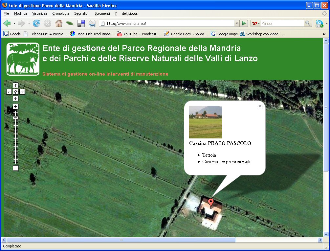Click the grey Forward arrow button
The width and height of the screenshot is (330, 251).
point(22,23)
